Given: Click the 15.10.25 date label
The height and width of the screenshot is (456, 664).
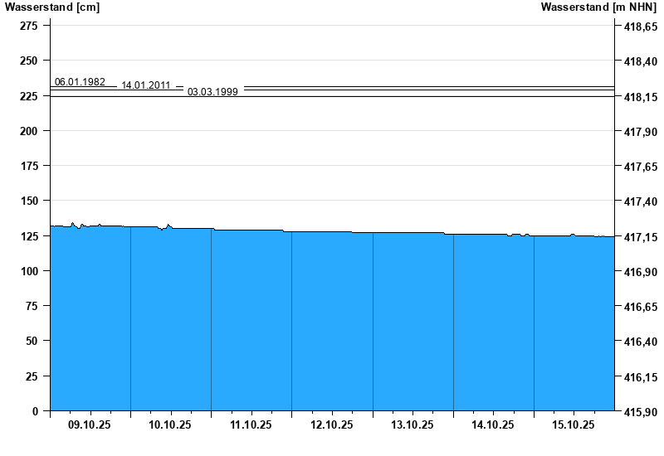Looking at the screenshot, I should [x=574, y=424].
